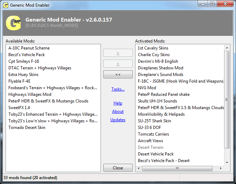
Task: Click the Generic Mod Enabler title bar icon
Action: coord(6,5)
